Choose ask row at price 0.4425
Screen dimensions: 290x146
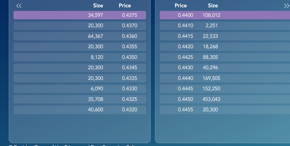pos(225,57)
